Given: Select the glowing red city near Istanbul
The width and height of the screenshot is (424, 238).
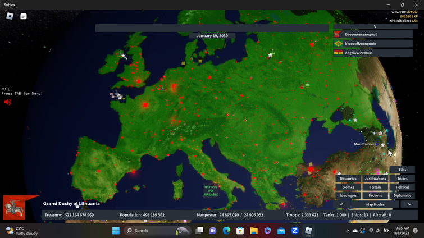Looking at the screenshot, I should (x=311, y=170).
